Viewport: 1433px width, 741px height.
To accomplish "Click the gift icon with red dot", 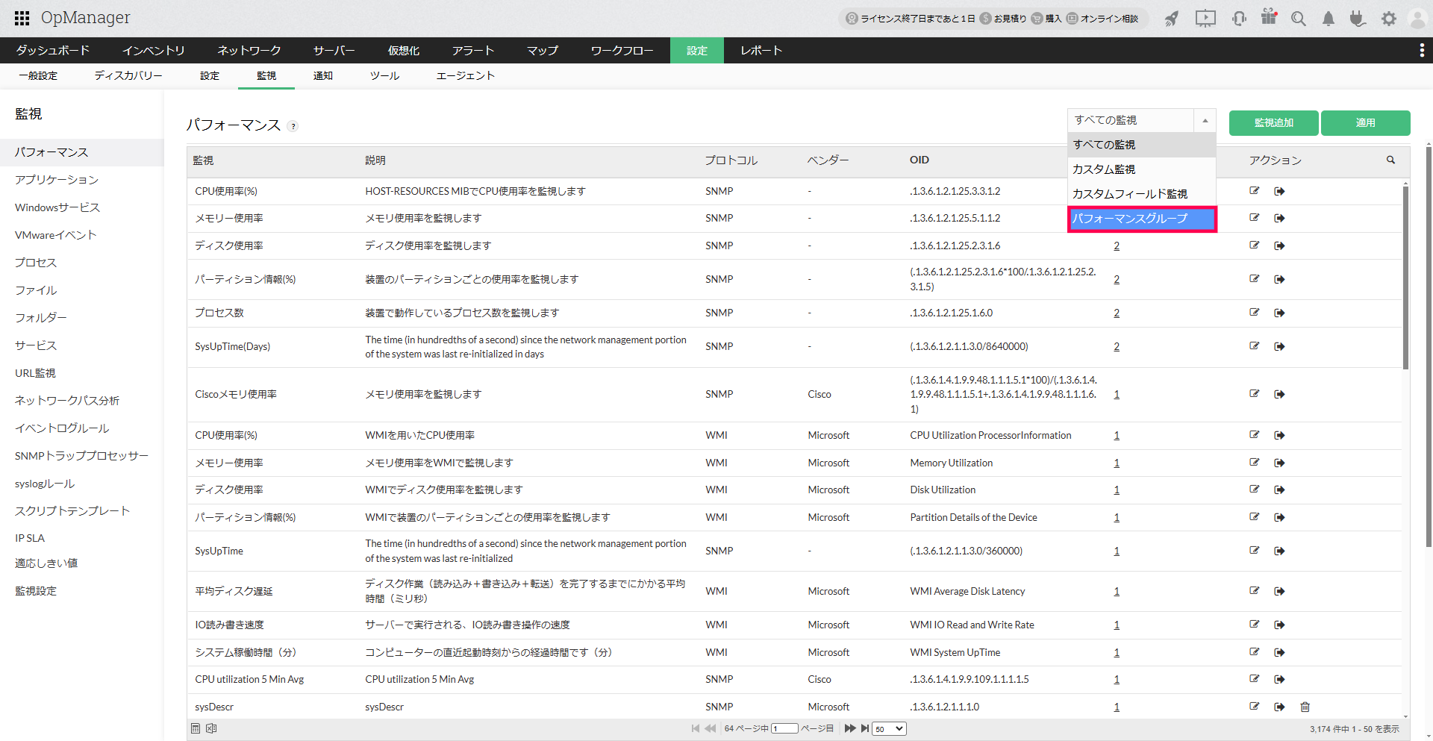I will pyautogui.click(x=1269, y=17).
